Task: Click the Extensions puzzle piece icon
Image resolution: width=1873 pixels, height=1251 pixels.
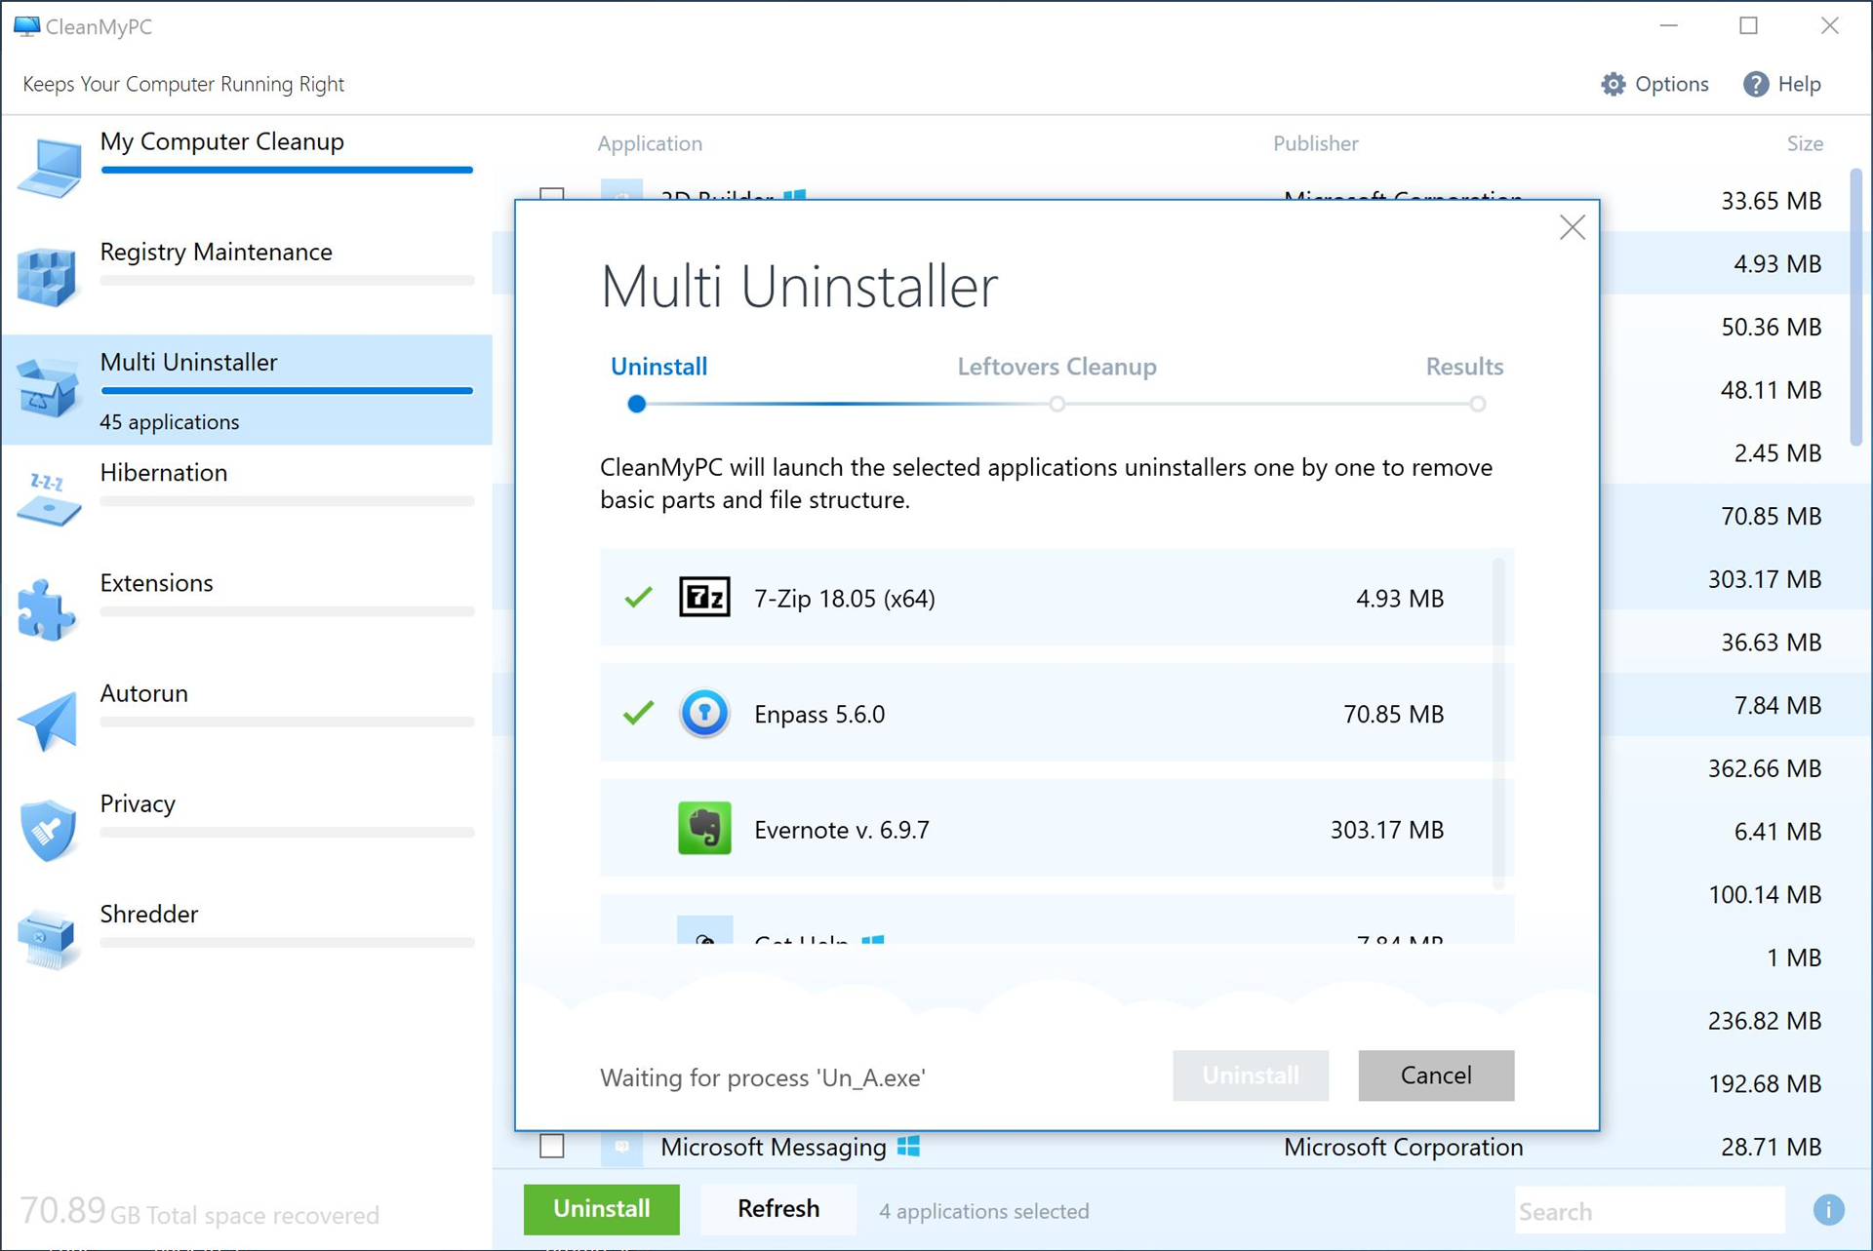Action: click(46, 610)
